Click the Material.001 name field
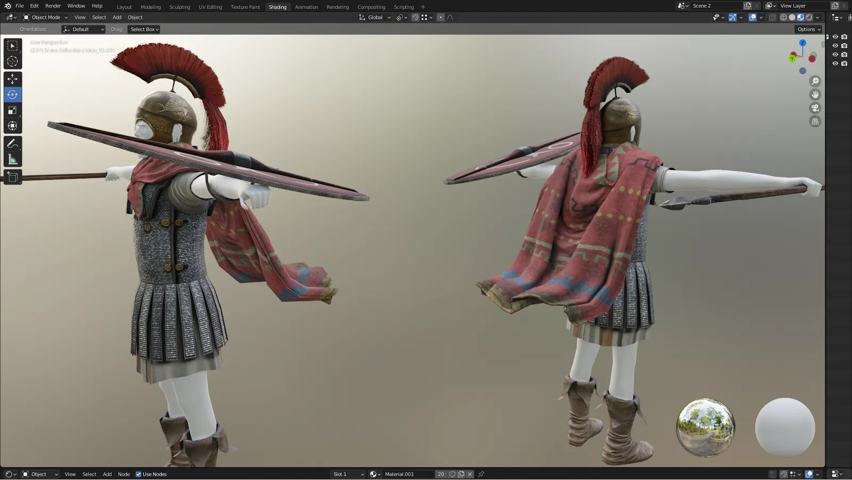The height and width of the screenshot is (480, 852). [x=409, y=474]
